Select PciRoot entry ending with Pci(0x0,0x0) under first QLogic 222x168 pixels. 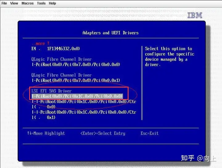point(76,65)
